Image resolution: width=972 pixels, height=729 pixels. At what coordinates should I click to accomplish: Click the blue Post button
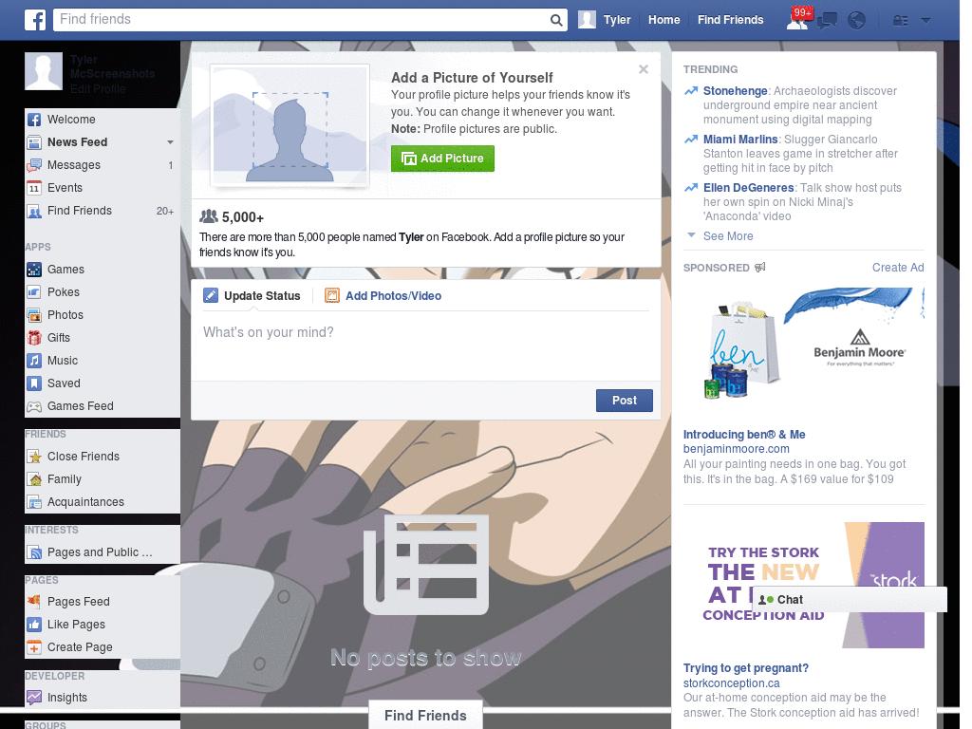click(x=625, y=401)
